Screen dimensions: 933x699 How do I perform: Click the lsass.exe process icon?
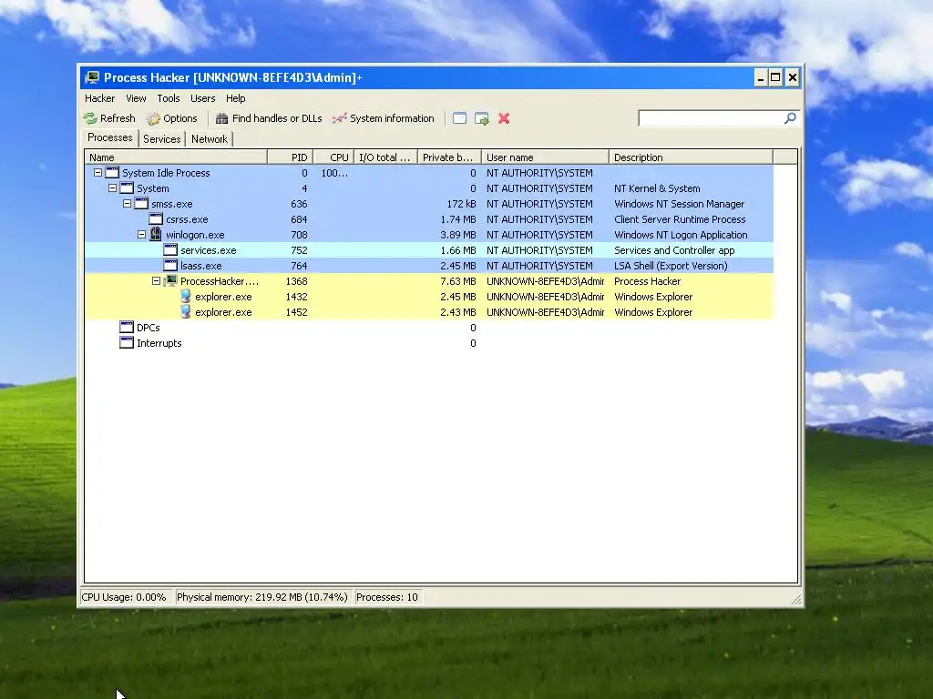170,266
